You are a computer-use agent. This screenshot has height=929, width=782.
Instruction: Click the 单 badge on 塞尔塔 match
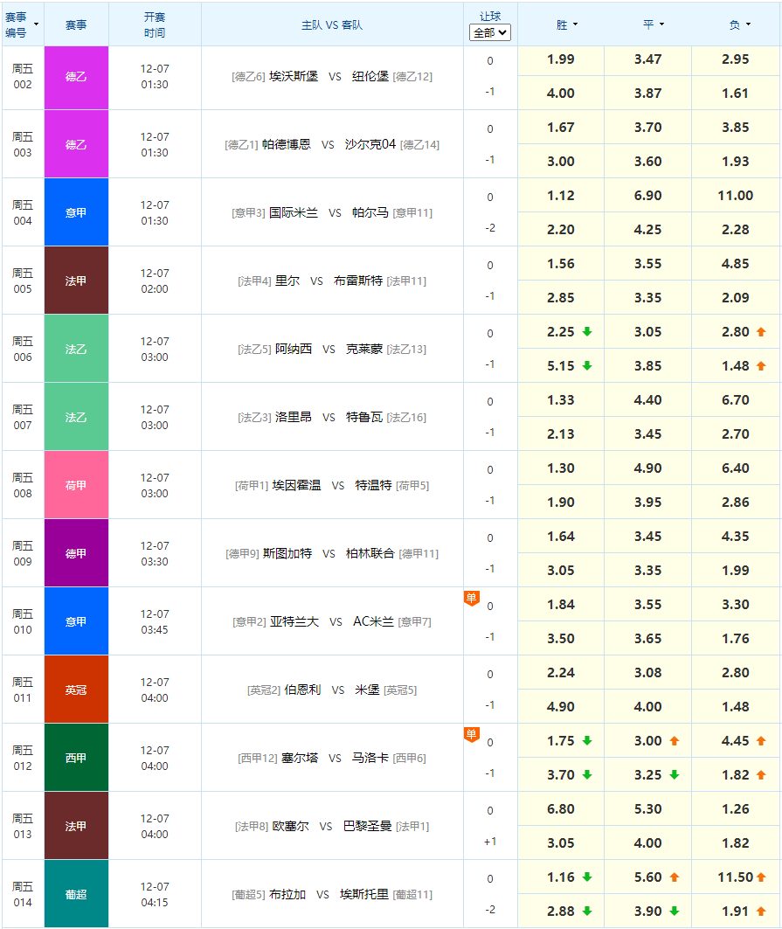point(472,735)
